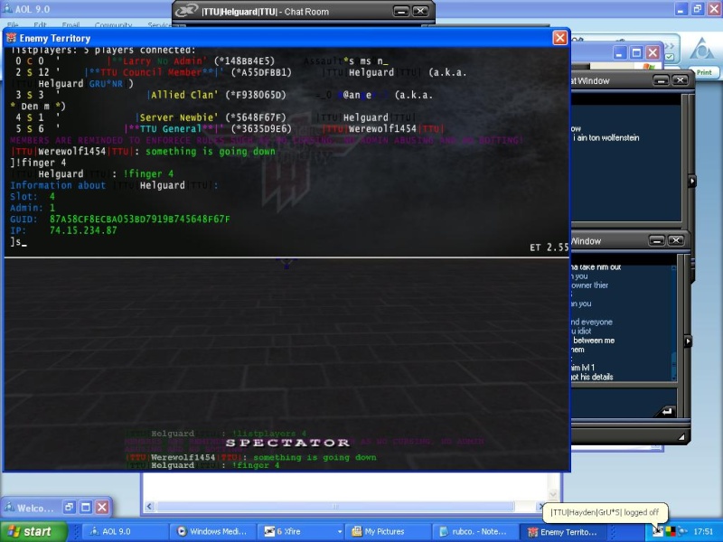Screen dimensions: 723x542
Task: Close the minimized Welcome window
Action: click(102, 508)
